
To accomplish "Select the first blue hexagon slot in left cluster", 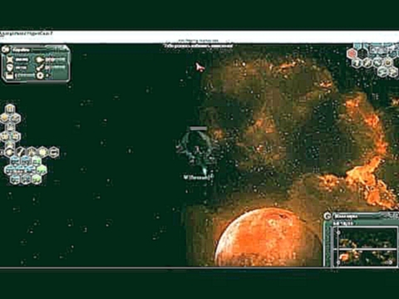I will [x=15, y=161].
